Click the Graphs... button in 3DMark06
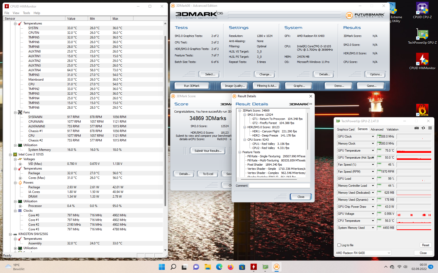Image resolution: width=438 pixels, height=273 pixels. point(299,86)
